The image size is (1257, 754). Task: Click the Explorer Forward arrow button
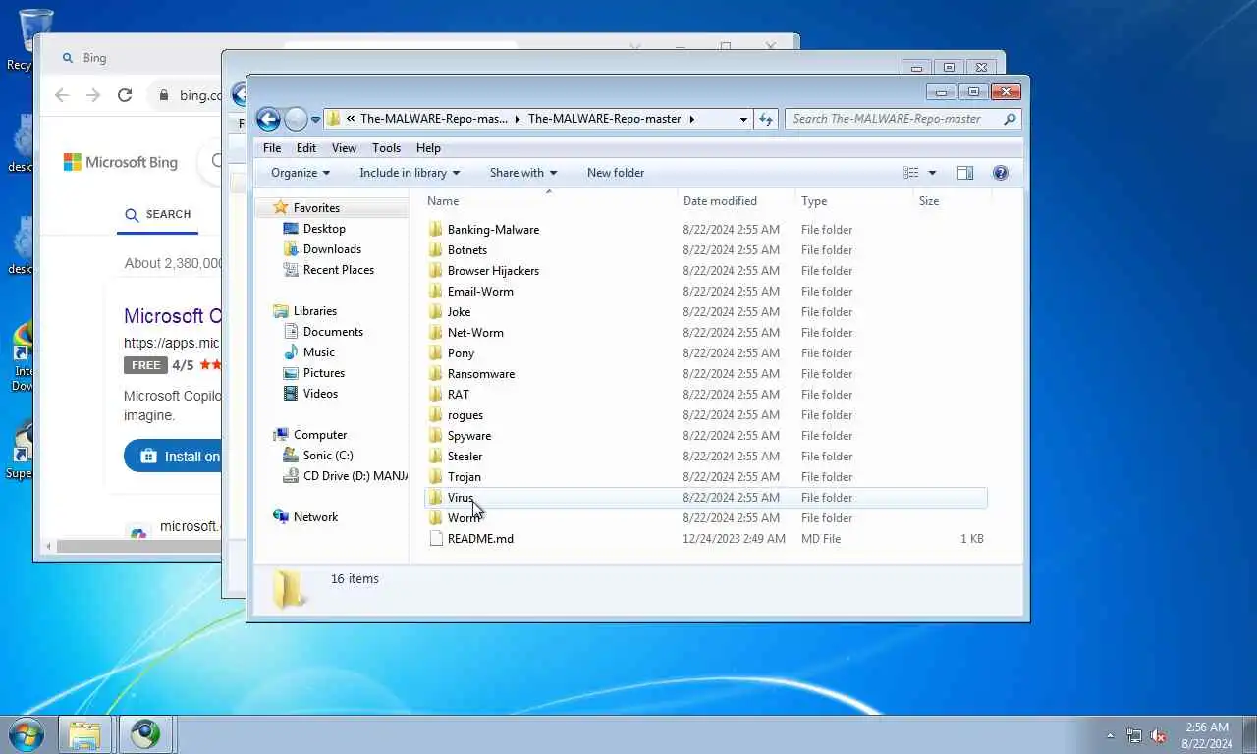(x=296, y=119)
